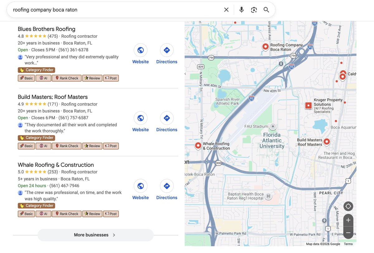Open the Whale Roofing & Construction listing title
Screen dimensions: 374x253
click(56, 165)
